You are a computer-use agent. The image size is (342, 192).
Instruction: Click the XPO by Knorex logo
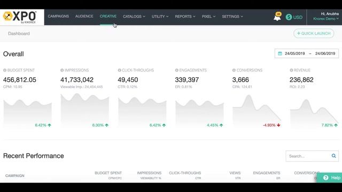[x=20, y=17]
